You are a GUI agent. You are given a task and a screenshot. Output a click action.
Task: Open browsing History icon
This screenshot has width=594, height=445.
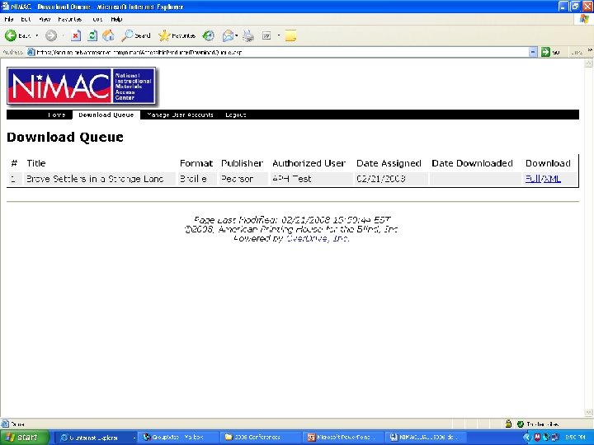[x=209, y=35]
